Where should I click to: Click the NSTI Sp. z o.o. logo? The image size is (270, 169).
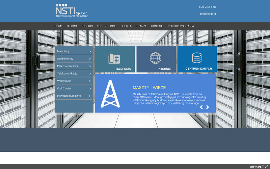tap(72, 10)
